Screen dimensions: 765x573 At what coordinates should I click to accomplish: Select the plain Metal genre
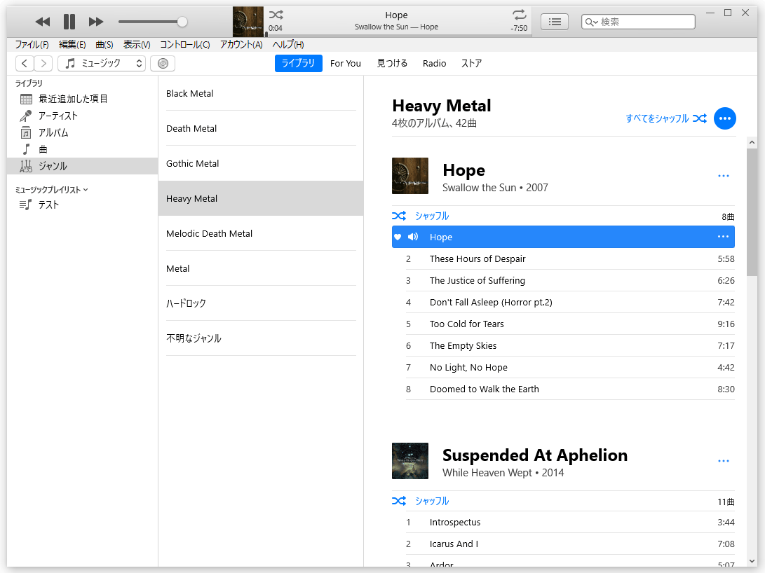point(261,268)
